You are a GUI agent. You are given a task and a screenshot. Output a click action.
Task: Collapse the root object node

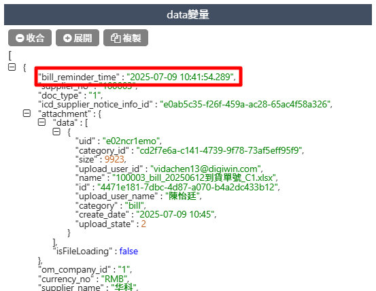(12, 67)
